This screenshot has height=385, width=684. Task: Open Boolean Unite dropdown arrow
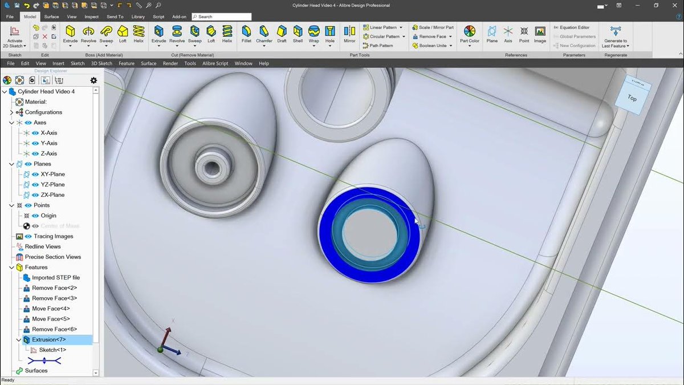pos(451,46)
